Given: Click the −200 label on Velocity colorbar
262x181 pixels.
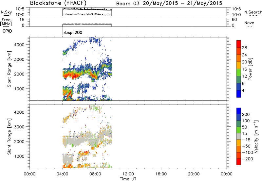Looking at the screenshot, I should pos(248,159).
